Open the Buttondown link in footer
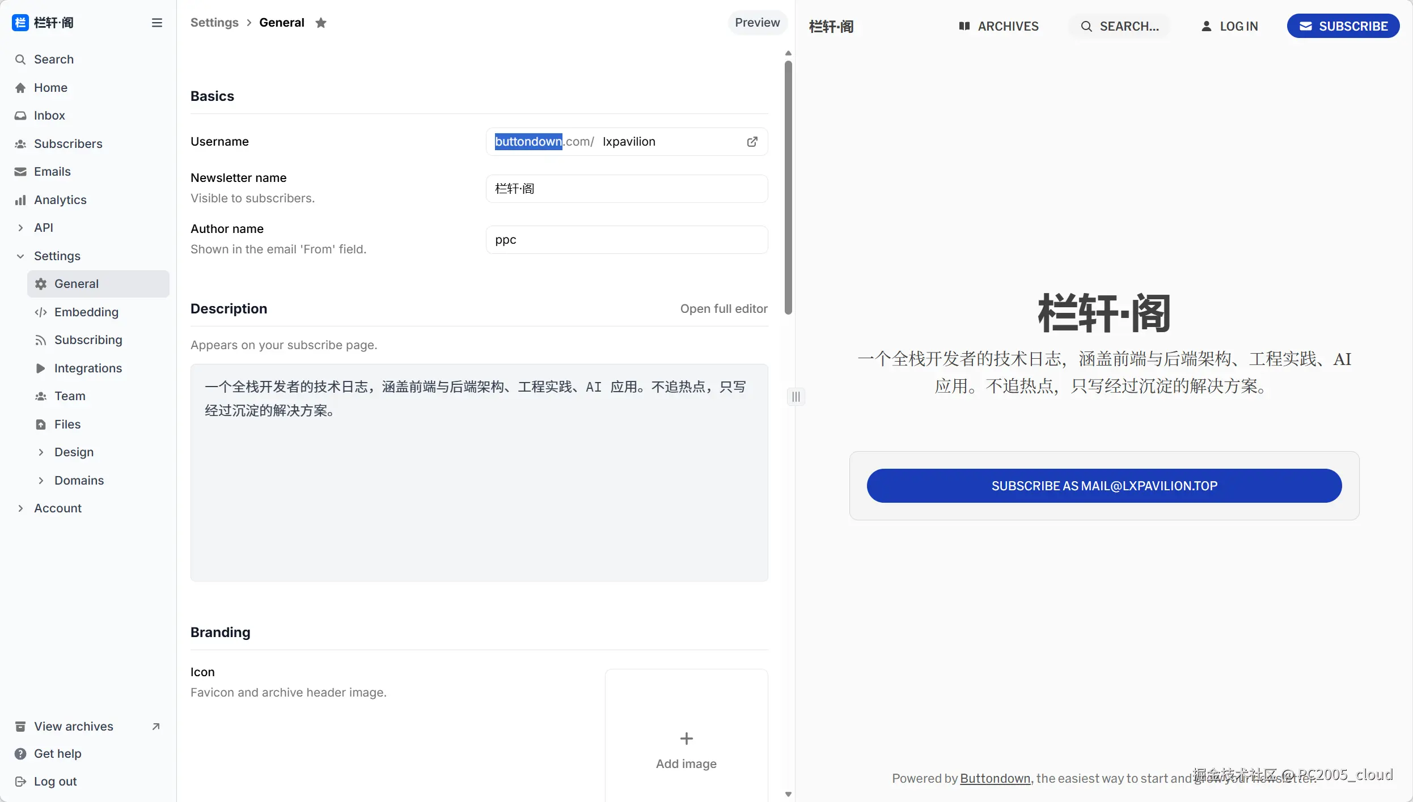The image size is (1413, 802). [x=995, y=779]
